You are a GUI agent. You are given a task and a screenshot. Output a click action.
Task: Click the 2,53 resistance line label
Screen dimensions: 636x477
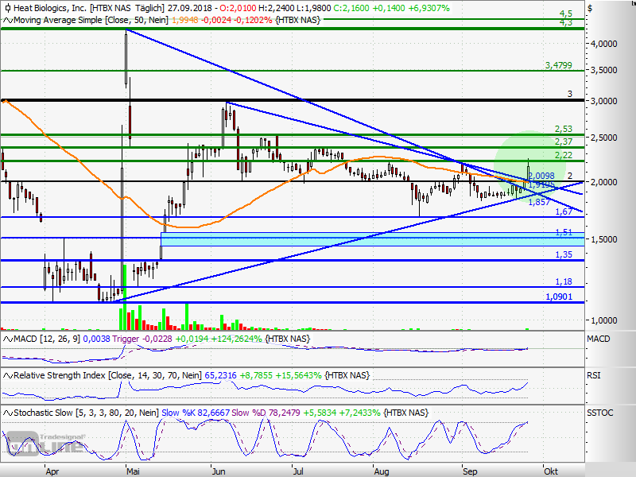click(x=564, y=129)
